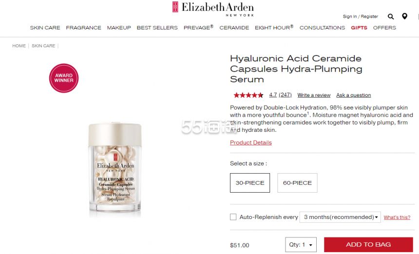Open the SKIN CARE menu

pyautogui.click(x=45, y=28)
